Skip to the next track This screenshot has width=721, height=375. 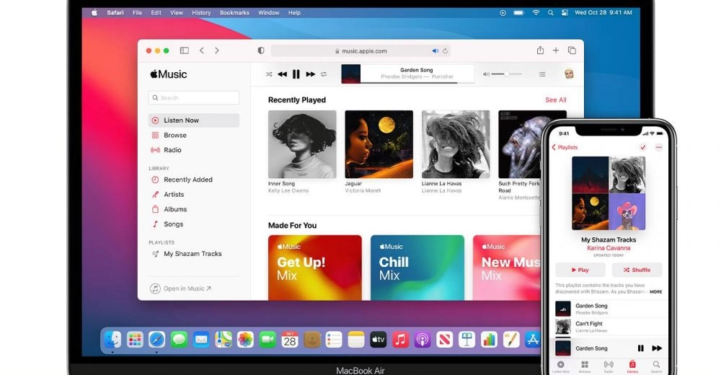coord(311,74)
